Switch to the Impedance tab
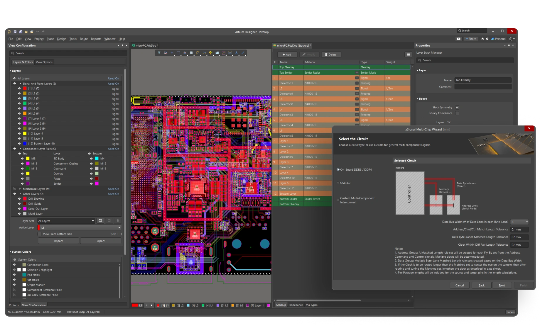The height and width of the screenshot is (333, 540). [x=296, y=305]
